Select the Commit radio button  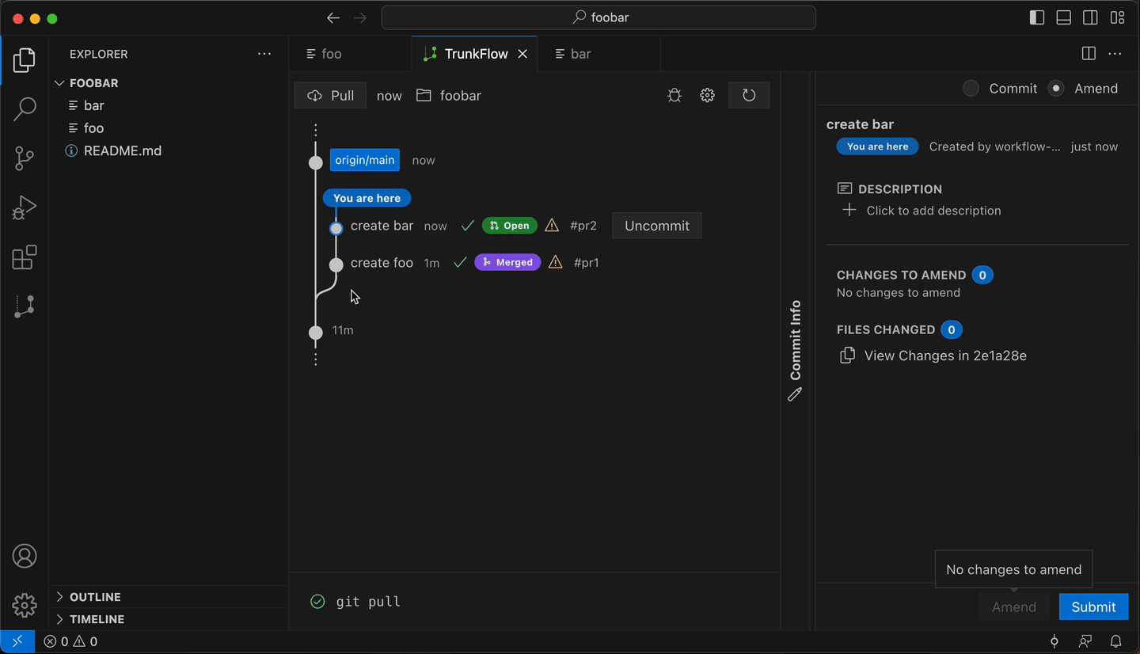pyautogui.click(x=971, y=88)
